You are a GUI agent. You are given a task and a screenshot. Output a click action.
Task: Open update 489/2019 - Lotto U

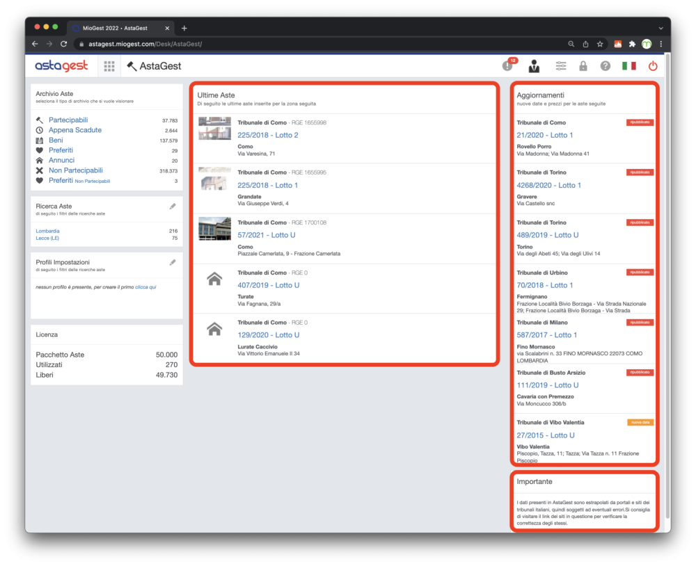coord(547,235)
